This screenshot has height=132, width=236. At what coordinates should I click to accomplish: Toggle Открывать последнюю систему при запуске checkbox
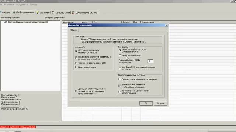click(76, 51)
